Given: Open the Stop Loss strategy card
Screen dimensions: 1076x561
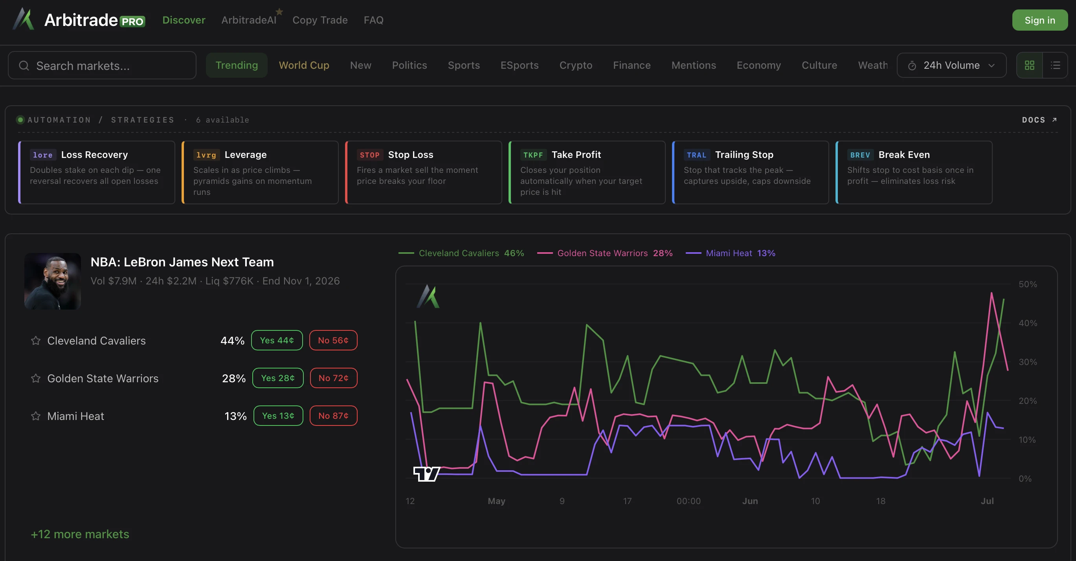Looking at the screenshot, I should click(x=424, y=172).
